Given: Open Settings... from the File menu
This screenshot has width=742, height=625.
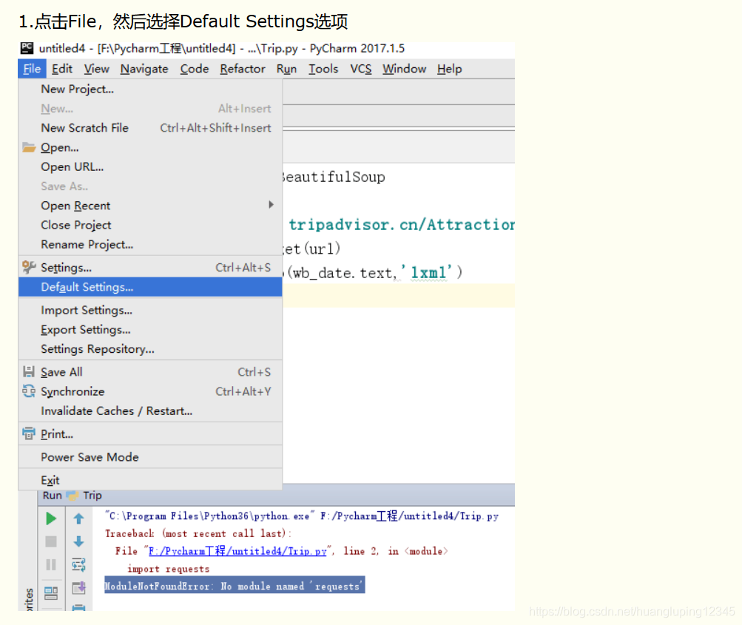Looking at the screenshot, I should pyautogui.click(x=150, y=268).
